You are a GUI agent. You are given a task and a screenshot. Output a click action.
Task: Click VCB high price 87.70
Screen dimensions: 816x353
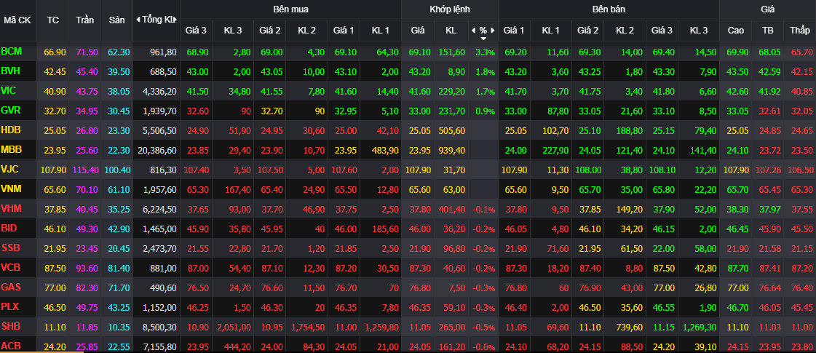pyautogui.click(x=737, y=268)
